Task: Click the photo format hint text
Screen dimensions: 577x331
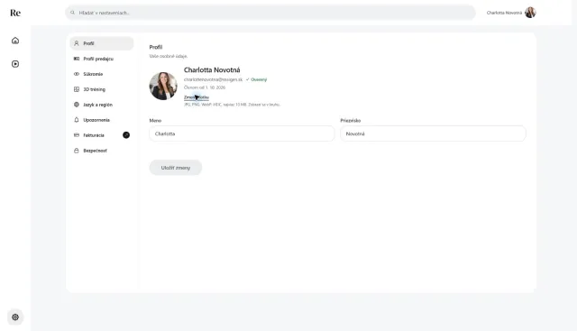Action: point(233,105)
